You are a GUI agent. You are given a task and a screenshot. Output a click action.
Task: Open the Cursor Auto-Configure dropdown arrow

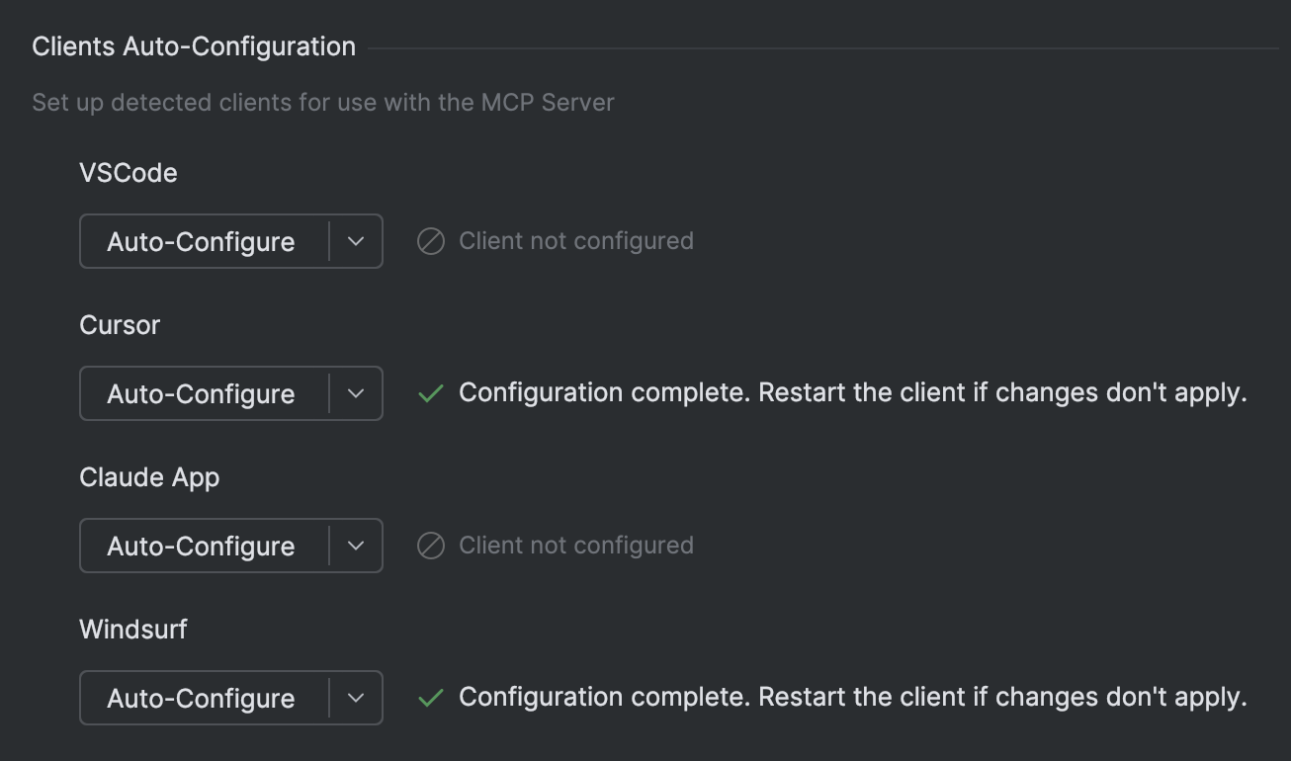[356, 394]
